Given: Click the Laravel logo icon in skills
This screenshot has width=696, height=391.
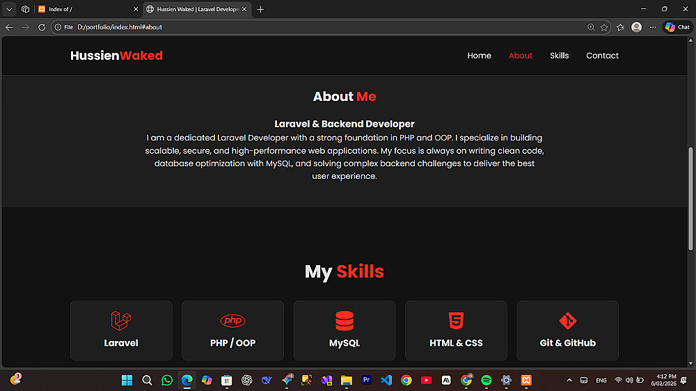Looking at the screenshot, I should 120,321.
